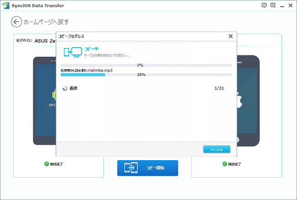Viewport: 297px width, 200px height.
Task: Click the Kalimba.mp3 reading status text
Action: [x=86, y=70]
